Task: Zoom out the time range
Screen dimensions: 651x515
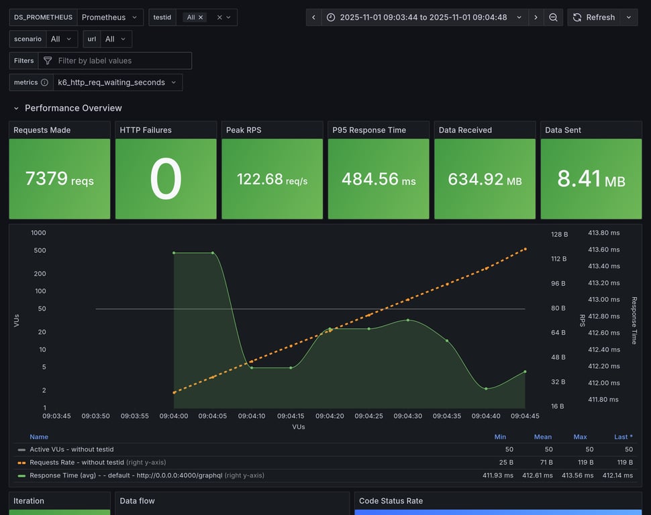Action: pyautogui.click(x=553, y=17)
